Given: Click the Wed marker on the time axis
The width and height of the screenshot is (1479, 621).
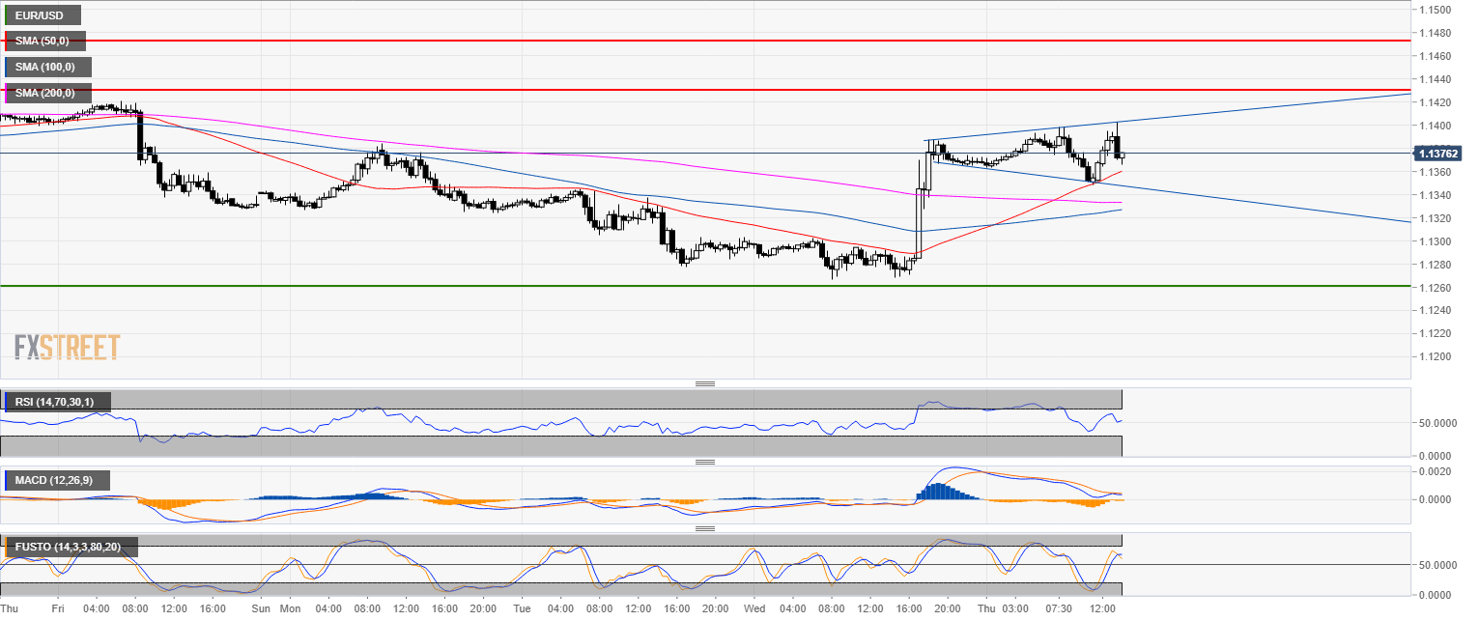Looking at the screenshot, I should pos(754,609).
